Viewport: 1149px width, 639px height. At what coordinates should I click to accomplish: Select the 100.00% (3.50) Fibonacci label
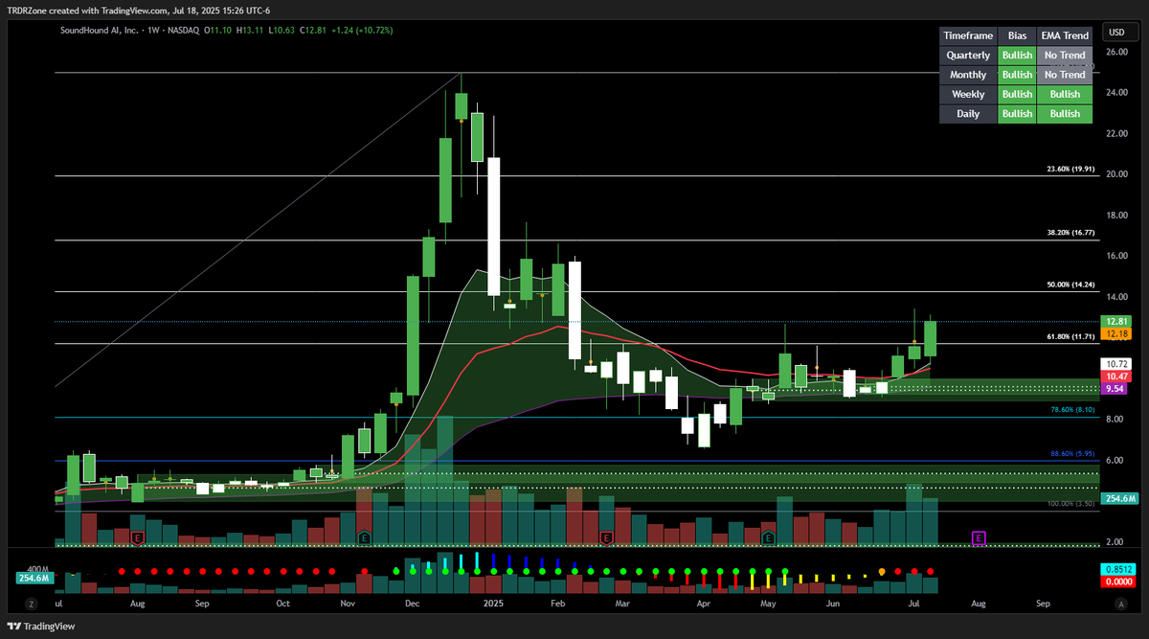click(1070, 504)
